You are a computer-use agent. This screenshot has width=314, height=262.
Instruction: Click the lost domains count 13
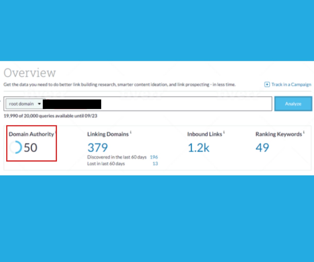point(155,163)
